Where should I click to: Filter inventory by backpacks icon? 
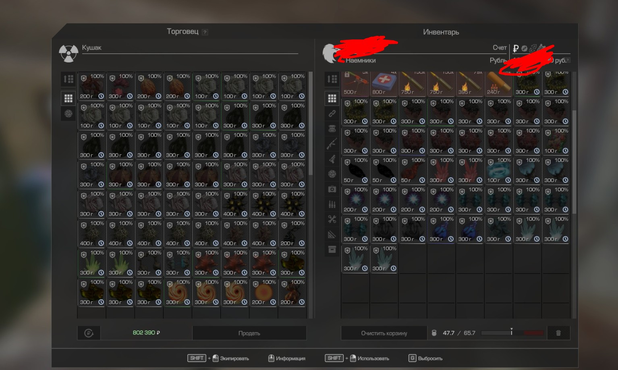pos(332,129)
